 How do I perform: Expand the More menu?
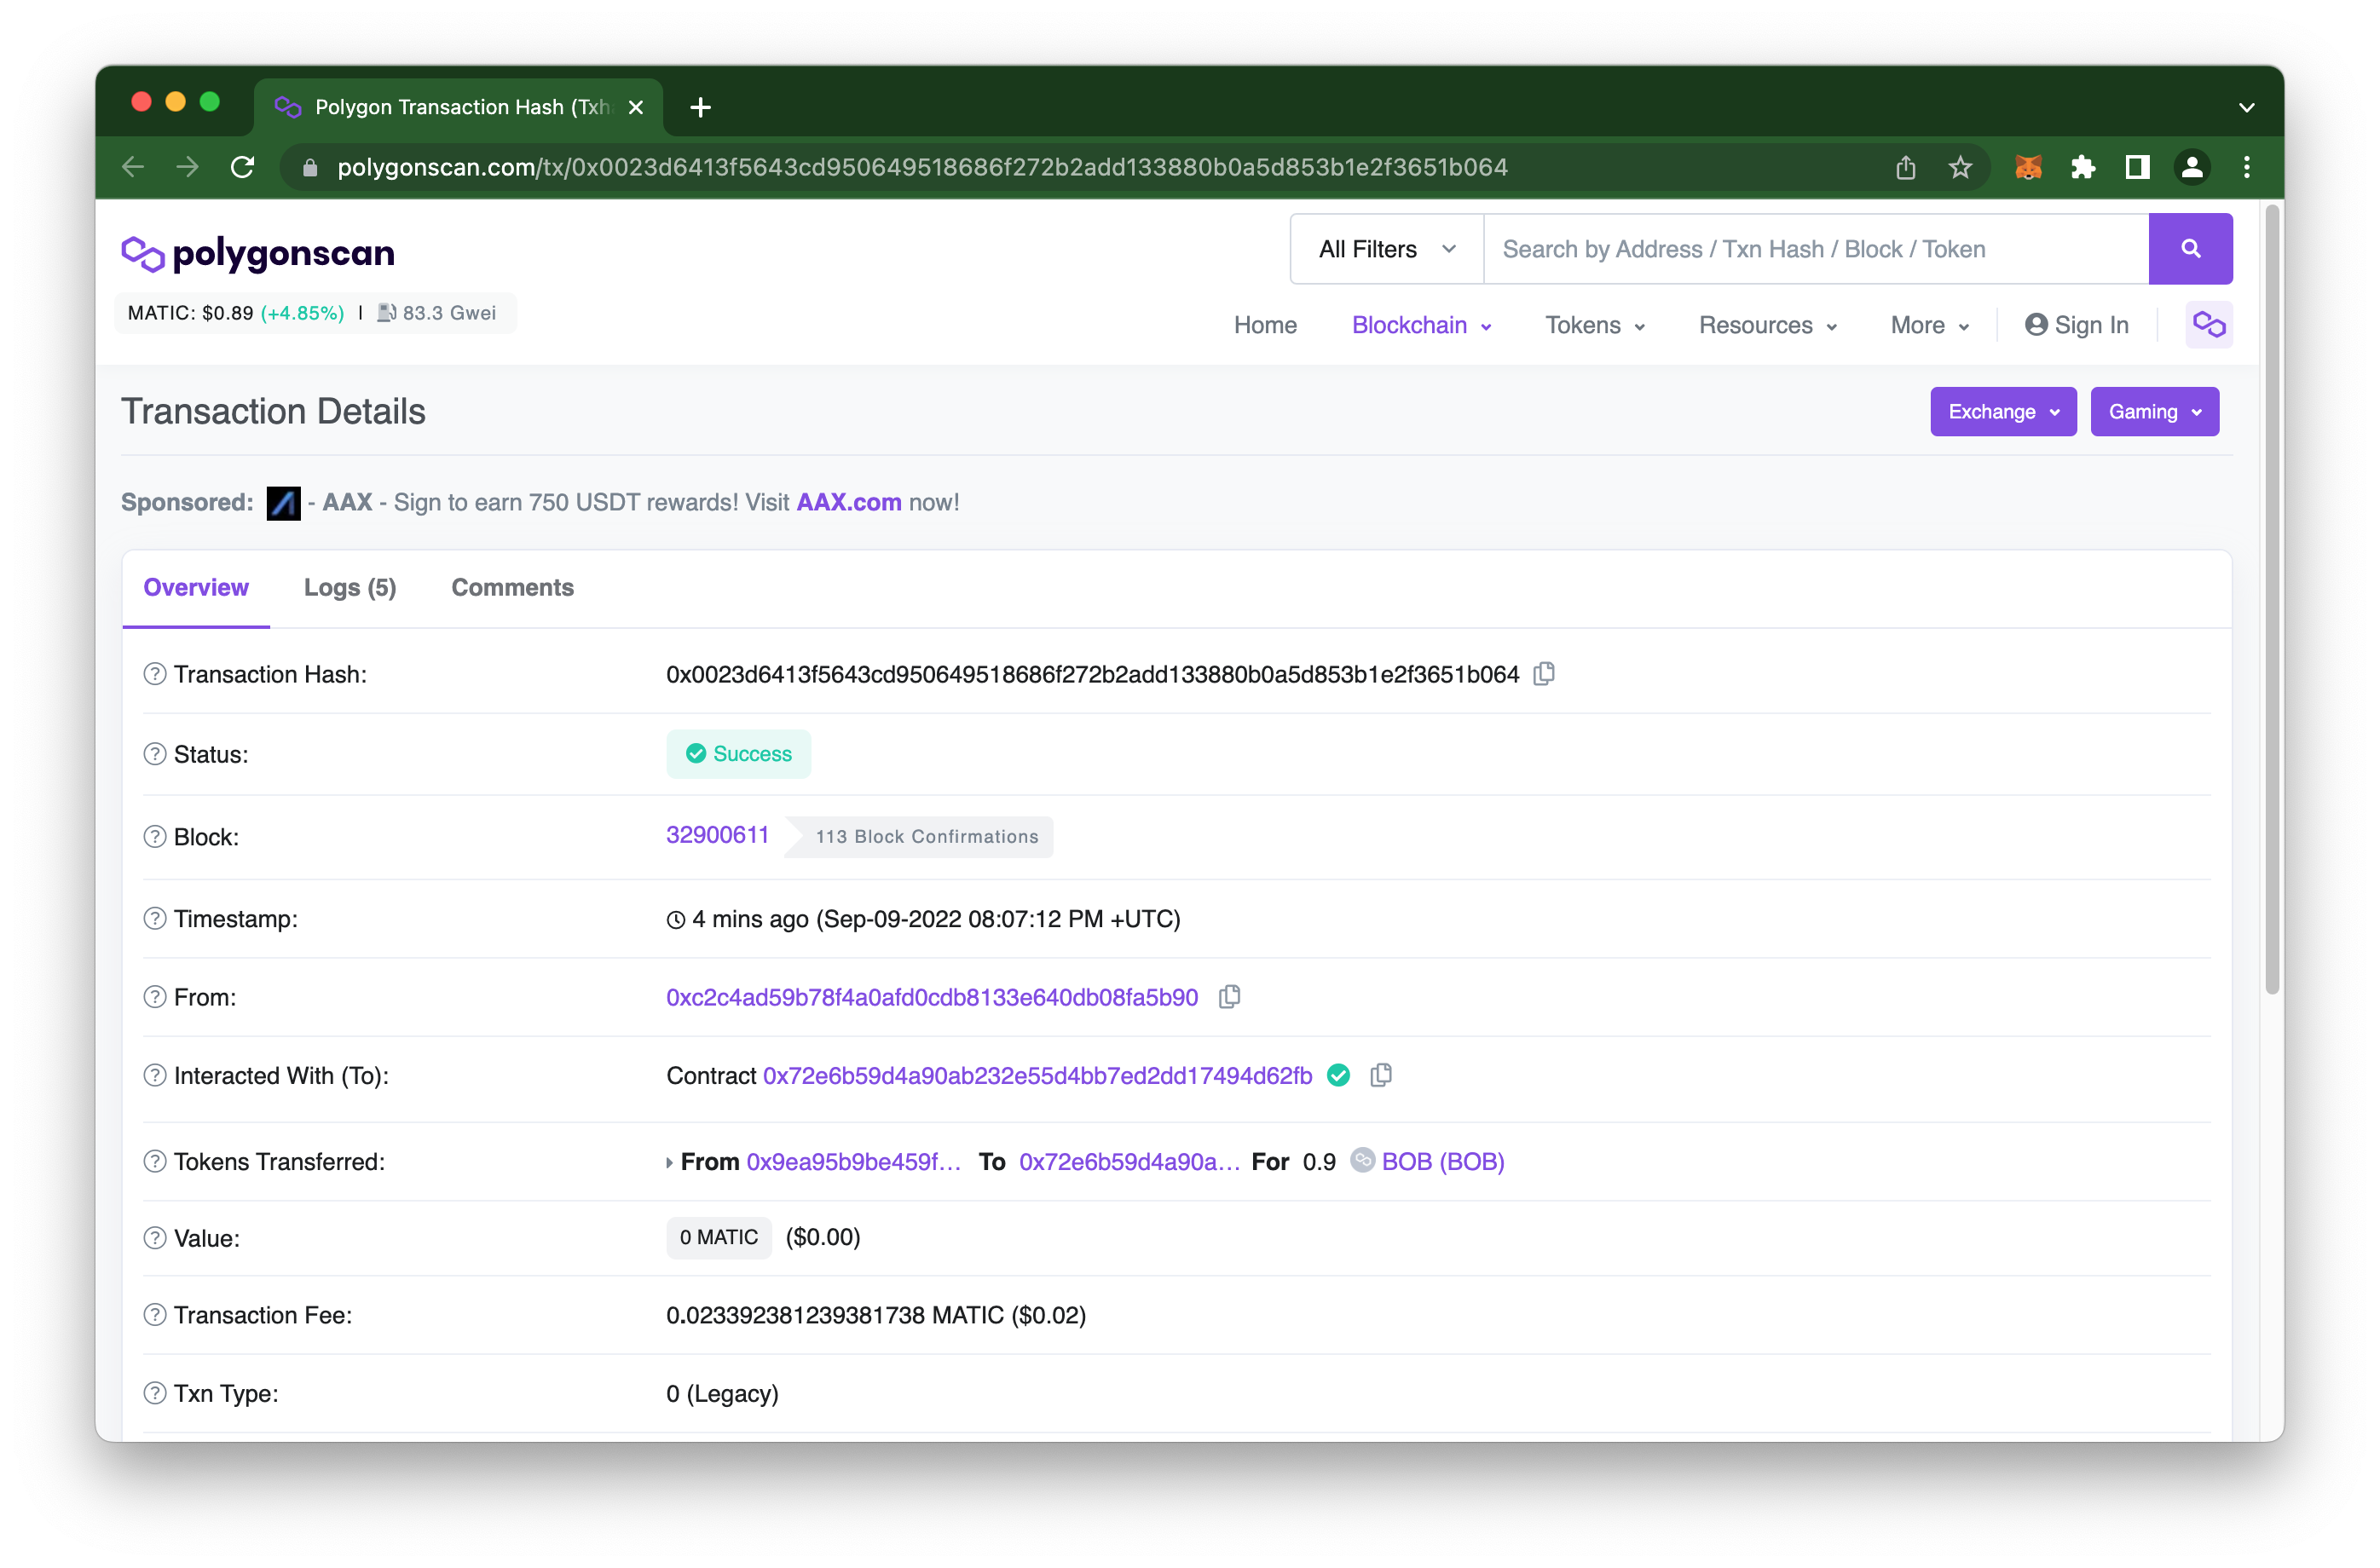1929,325
